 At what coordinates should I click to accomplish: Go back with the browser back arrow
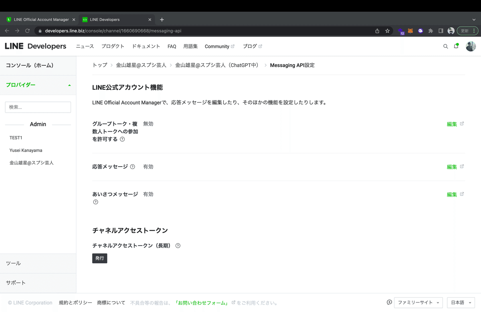(x=7, y=31)
